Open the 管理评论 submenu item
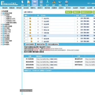Image resolution: width=95 pixels, height=95 pixels. [x=33, y=8]
